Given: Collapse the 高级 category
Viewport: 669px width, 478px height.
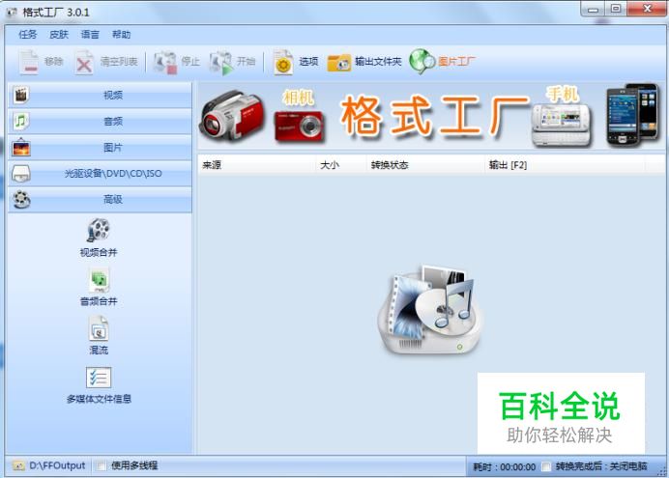Looking at the screenshot, I should click(x=100, y=199).
